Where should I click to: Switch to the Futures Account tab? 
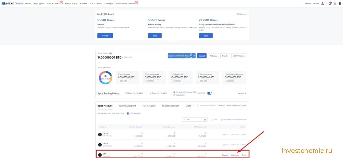click(x=127, y=106)
